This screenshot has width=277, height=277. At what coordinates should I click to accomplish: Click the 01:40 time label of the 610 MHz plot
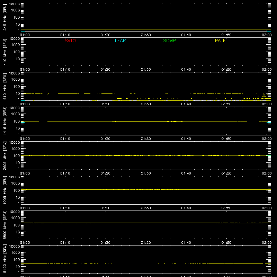tap(186, 104)
